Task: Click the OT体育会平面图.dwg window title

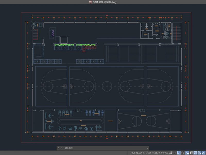Action: tap(105, 2)
